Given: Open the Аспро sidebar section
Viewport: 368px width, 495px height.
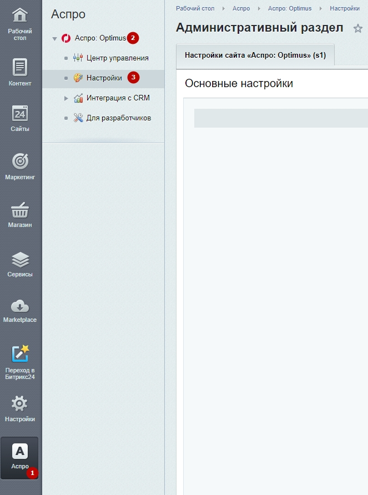Looking at the screenshot, I should [19, 458].
